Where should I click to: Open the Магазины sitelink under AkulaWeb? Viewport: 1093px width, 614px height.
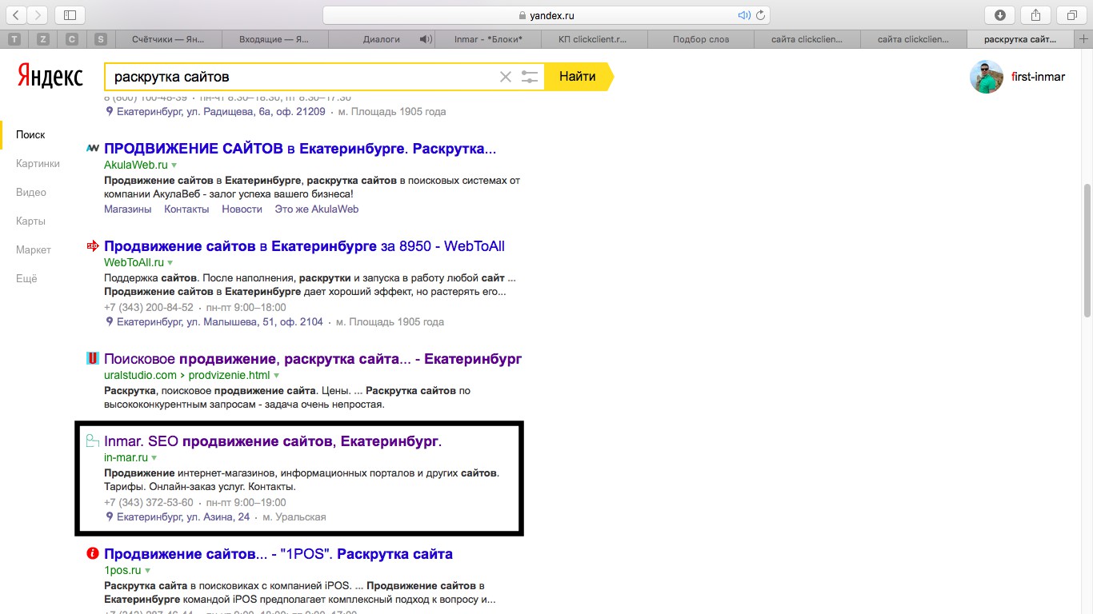point(128,209)
